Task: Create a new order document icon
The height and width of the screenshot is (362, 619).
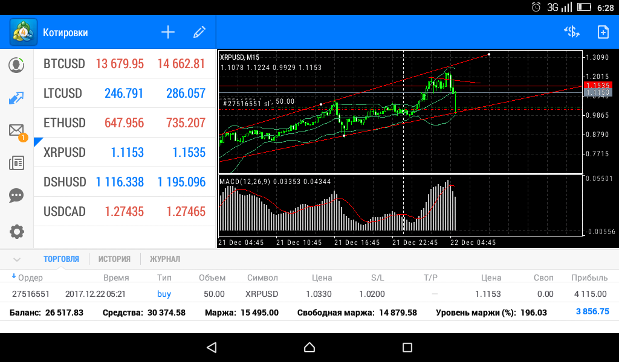Action: click(603, 33)
